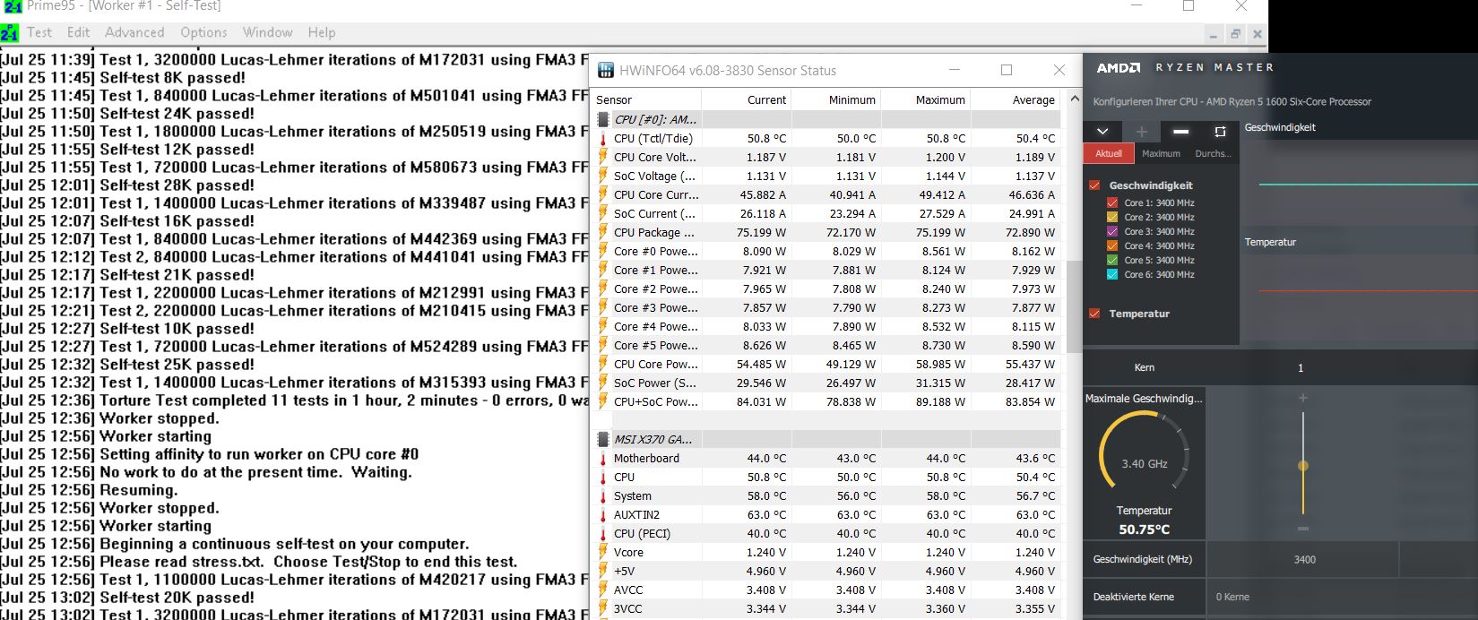Click the chip icon next to MSI X370 GA...
The height and width of the screenshot is (620, 1478).
tap(603, 439)
